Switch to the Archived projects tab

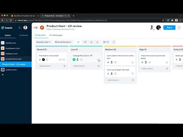[24, 35]
